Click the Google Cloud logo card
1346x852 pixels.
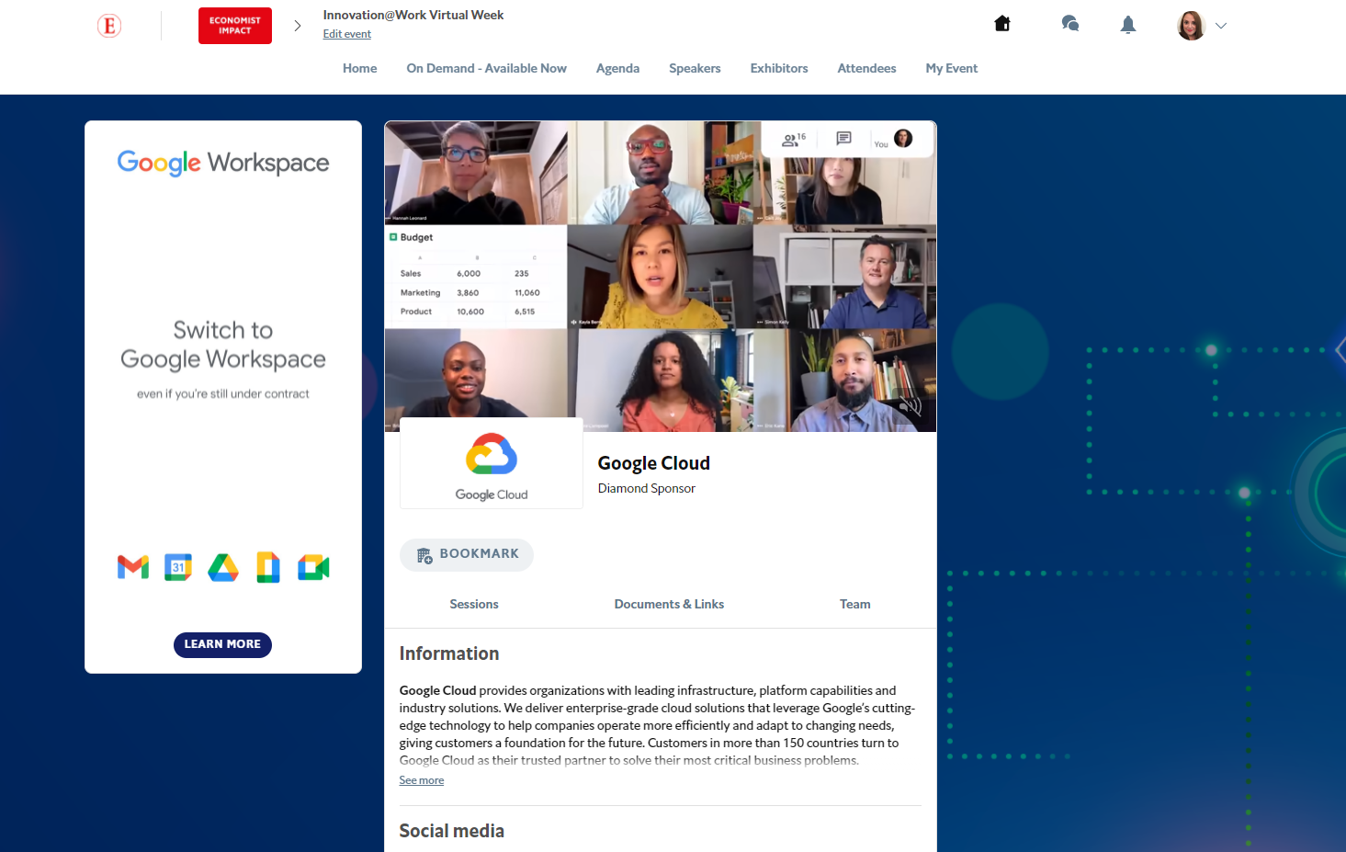(x=492, y=463)
